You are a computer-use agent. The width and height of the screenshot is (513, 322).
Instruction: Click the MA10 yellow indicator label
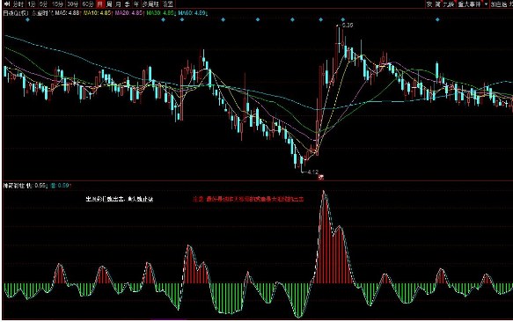pos(98,13)
